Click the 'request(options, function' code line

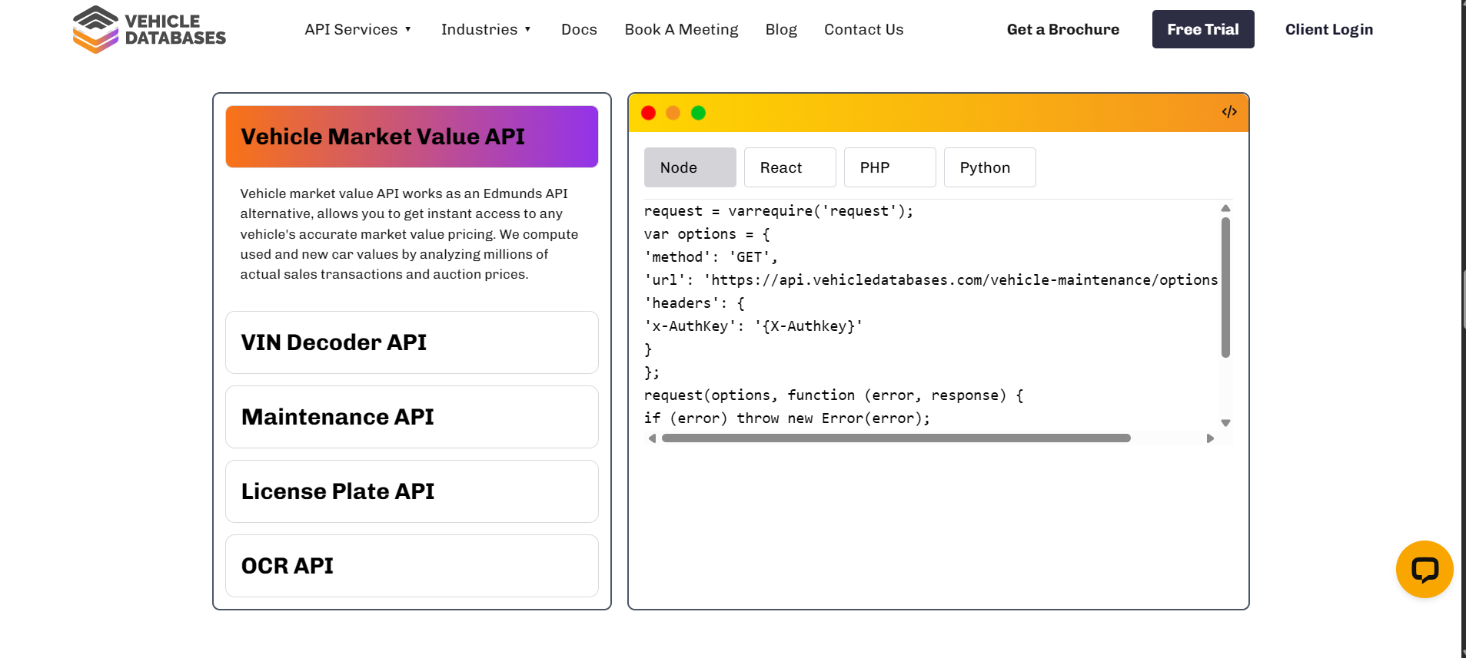click(x=834, y=395)
